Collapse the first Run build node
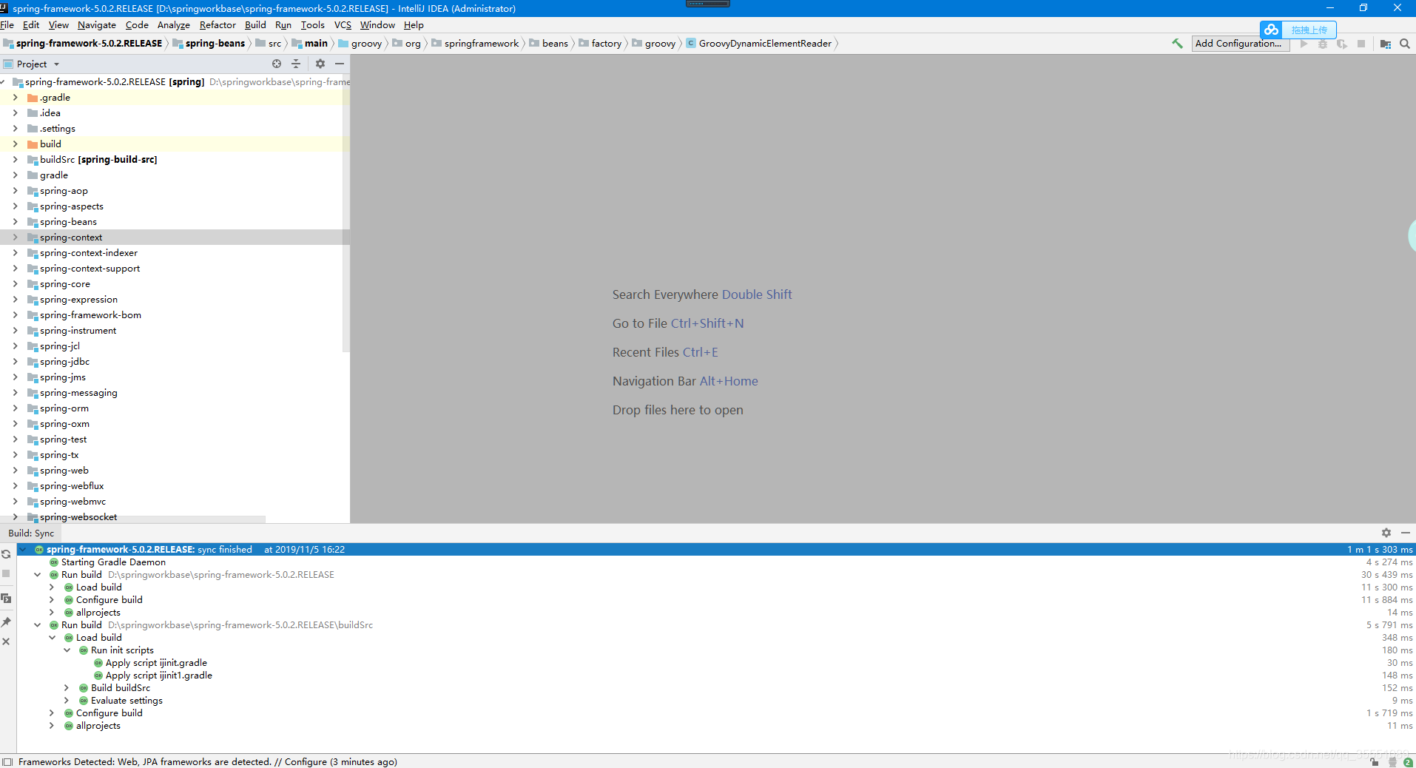The height and width of the screenshot is (768, 1416). point(37,575)
